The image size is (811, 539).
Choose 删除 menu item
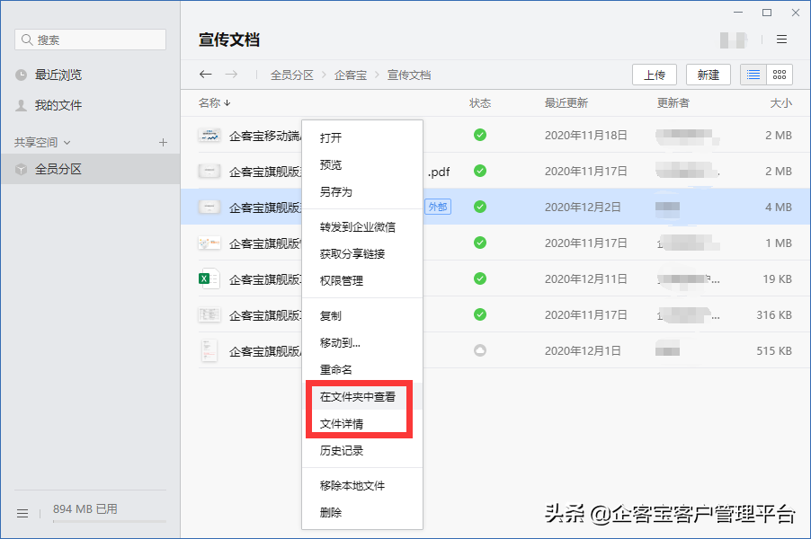point(362,513)
